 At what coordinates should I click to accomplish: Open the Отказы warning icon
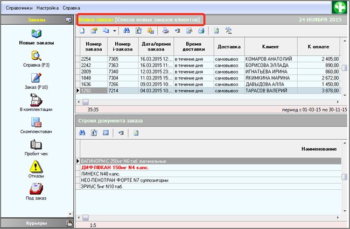pos(36,167)
